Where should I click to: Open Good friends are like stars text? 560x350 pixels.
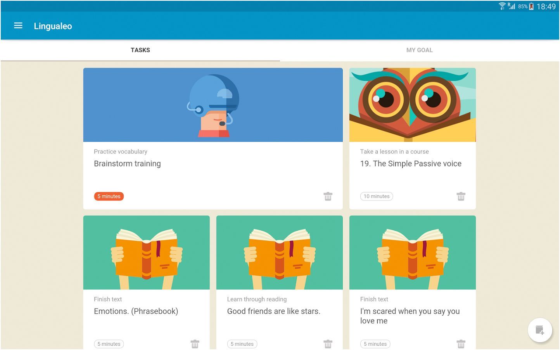point(273,311)
